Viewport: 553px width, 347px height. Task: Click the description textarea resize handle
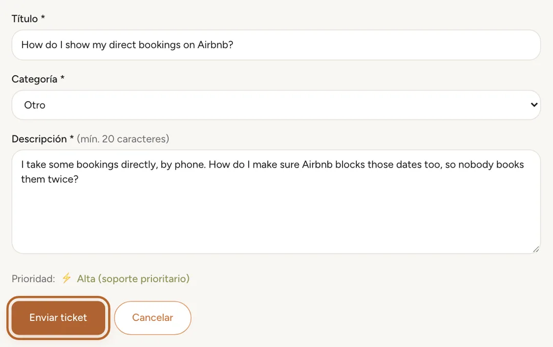[536, 249]
